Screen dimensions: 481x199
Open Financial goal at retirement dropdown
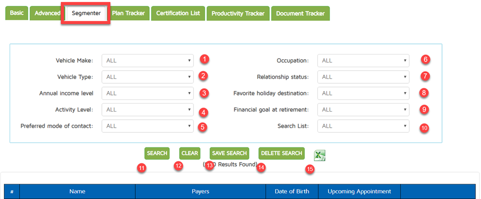363,110
